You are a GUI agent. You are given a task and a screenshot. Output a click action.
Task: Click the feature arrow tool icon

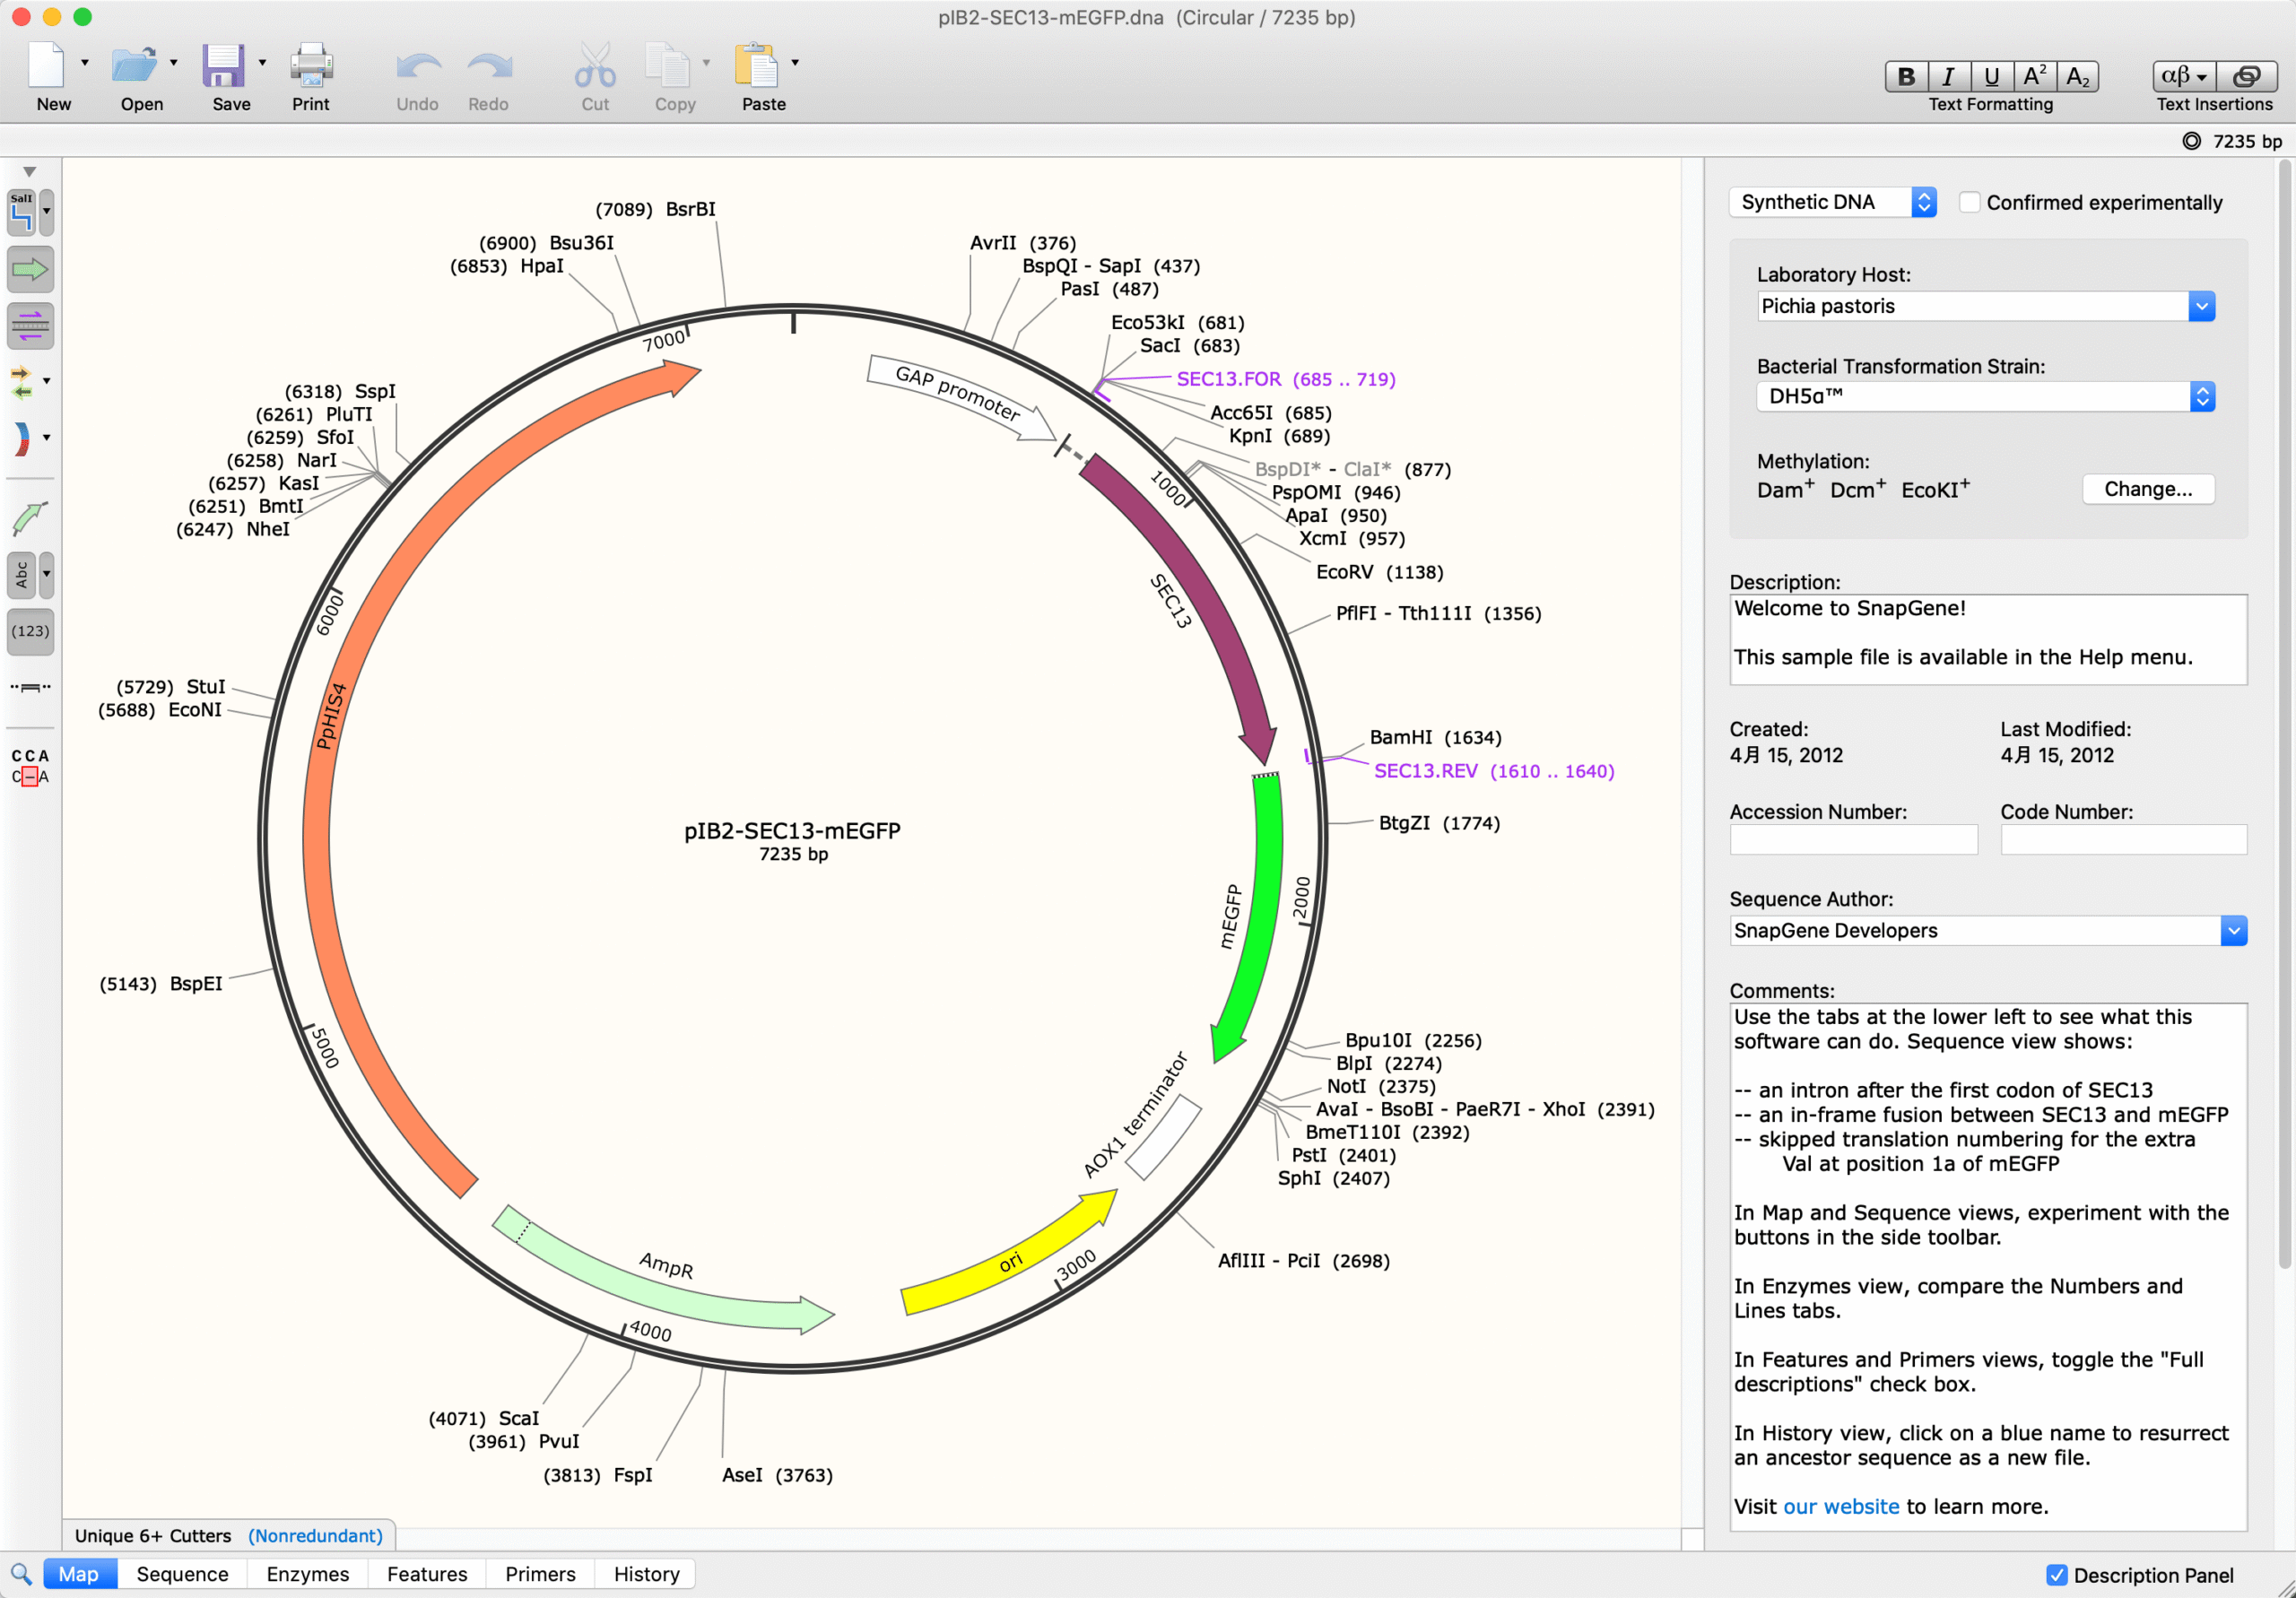[30, 269]
